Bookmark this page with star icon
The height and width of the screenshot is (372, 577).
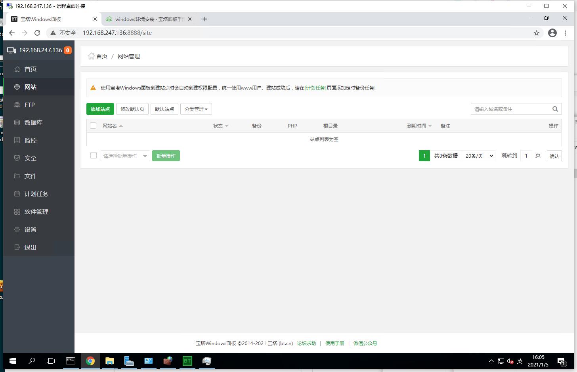coord(537,33)
